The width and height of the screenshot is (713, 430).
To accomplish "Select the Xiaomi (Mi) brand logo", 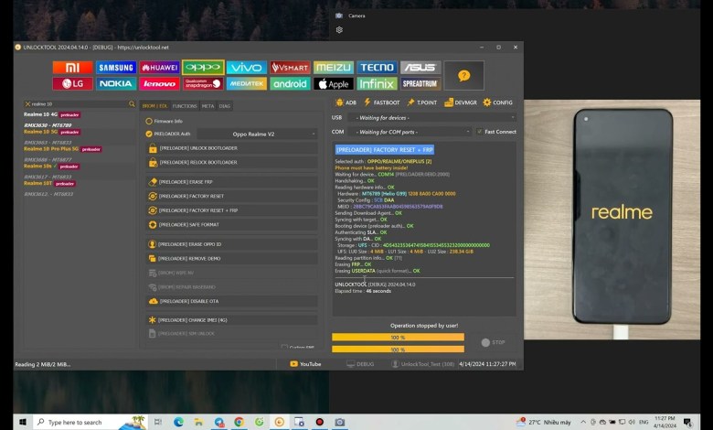I will point(73,68).
